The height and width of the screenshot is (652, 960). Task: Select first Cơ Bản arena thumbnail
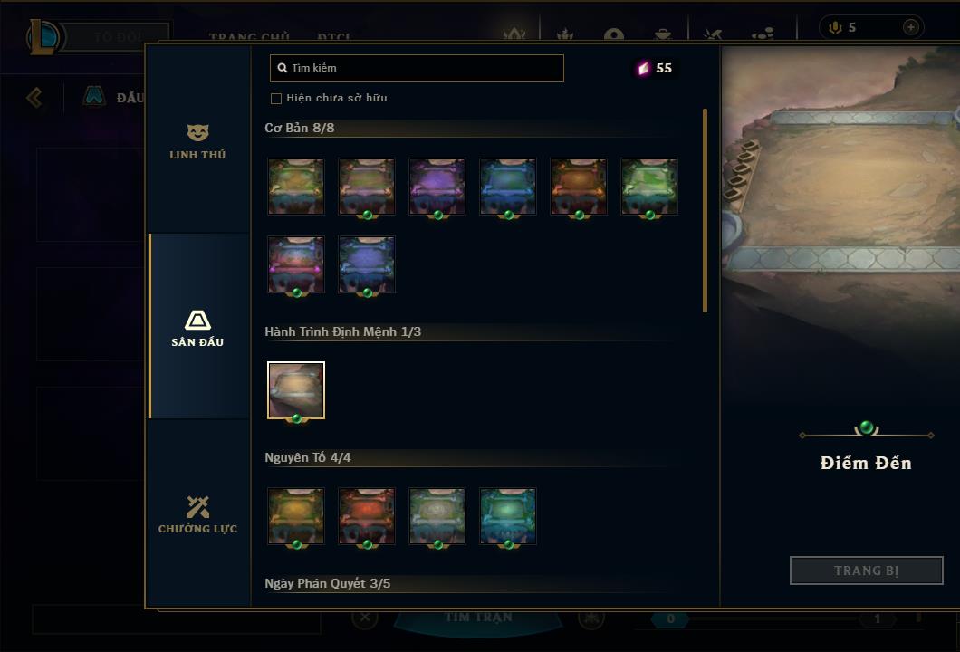point(296,187)
